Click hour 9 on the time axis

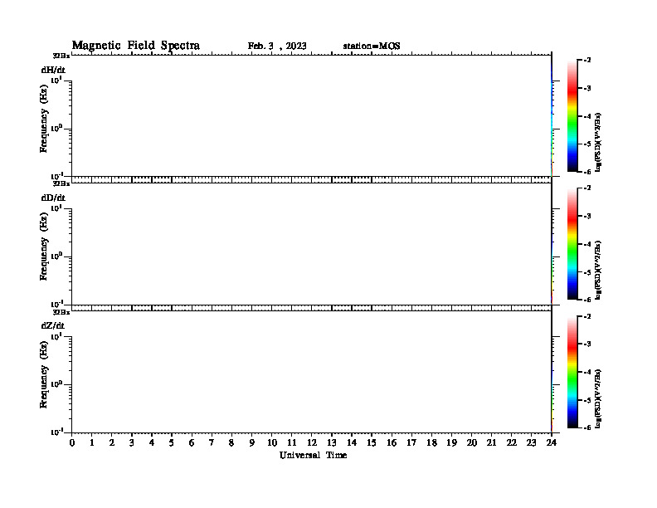pos(252,443)
